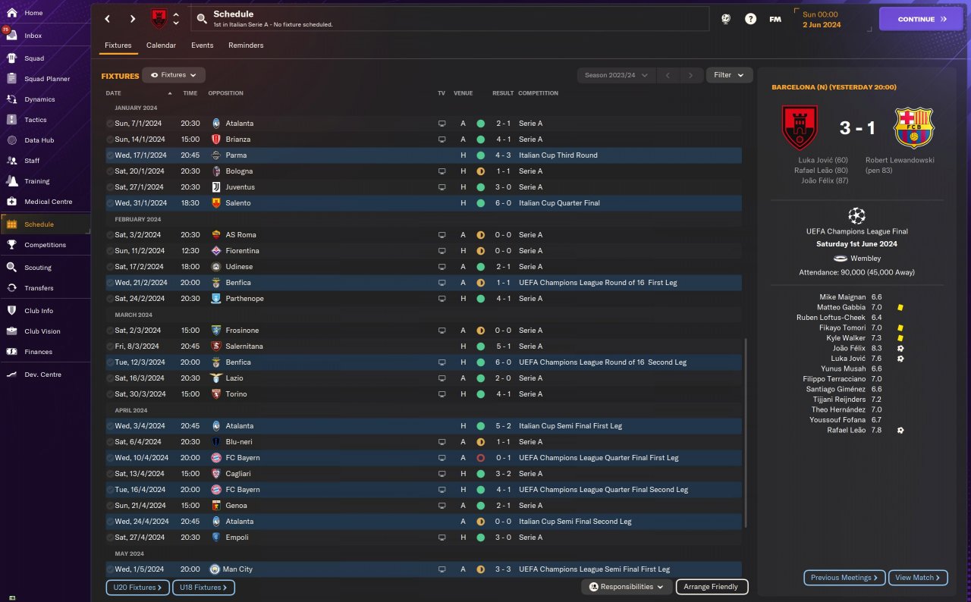Viewport: 971px width, 602px height.
Task: Go to the next season with right chevron
Action: point(690,75)
